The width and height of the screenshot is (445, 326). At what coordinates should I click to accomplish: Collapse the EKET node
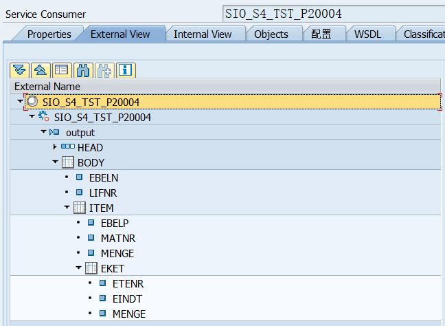[x=78, y=268]
